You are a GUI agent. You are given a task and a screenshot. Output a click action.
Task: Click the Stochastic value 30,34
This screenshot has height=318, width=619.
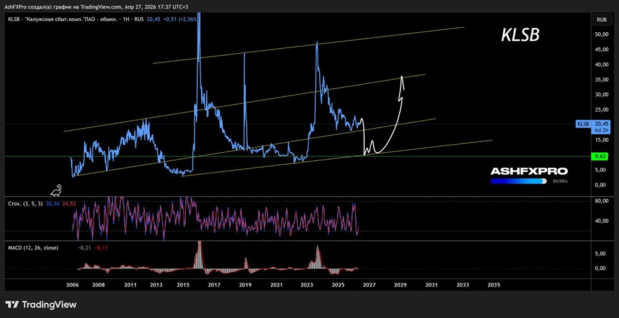coord(52,204)
